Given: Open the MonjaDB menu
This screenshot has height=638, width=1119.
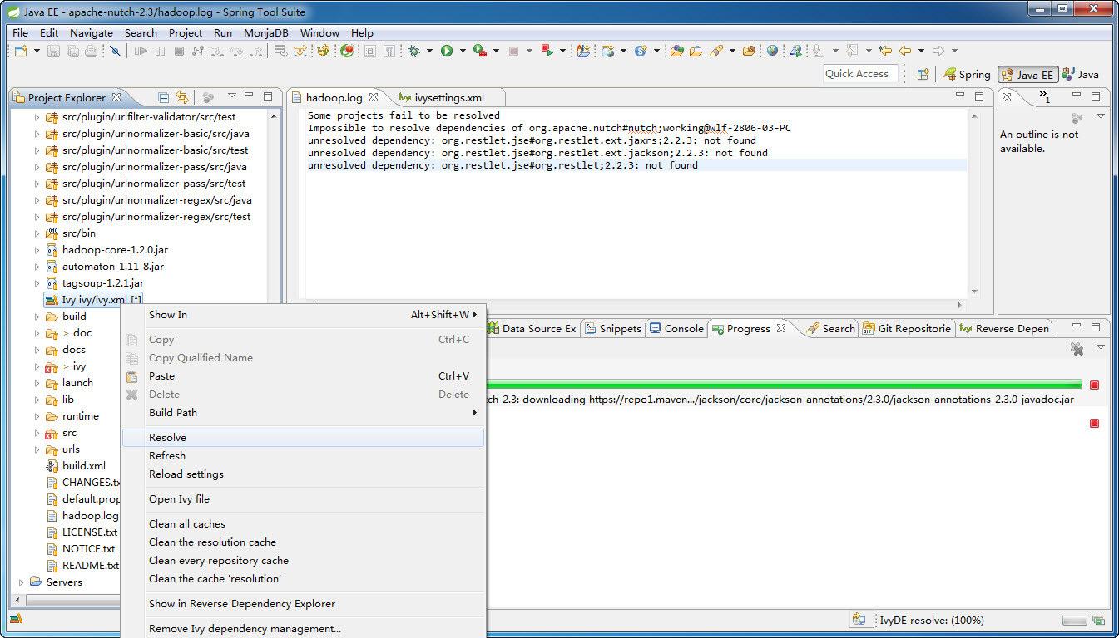Looking at the screenshot, I should coord(266,32).
